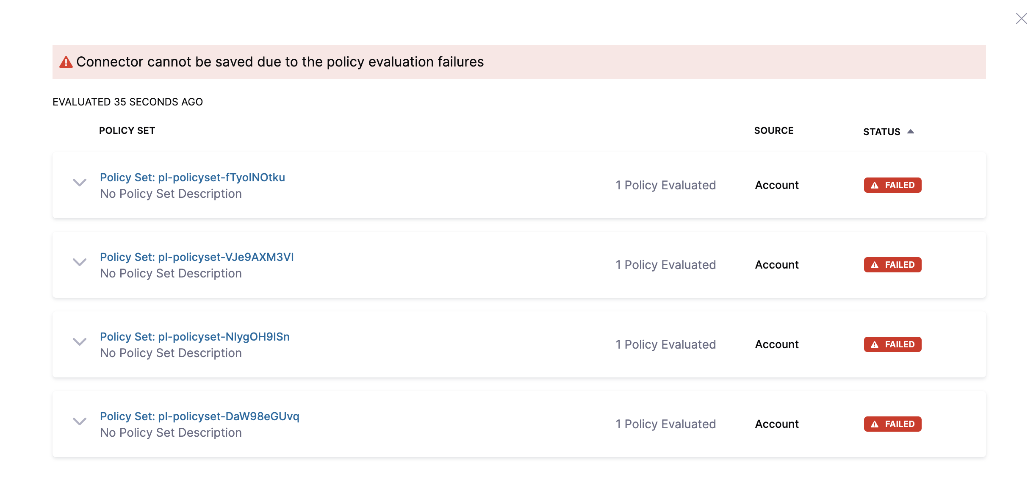This screenshot has height=488, width=1036.
Task: Click Account source in the last row
Action: click(x=777, y=424)
